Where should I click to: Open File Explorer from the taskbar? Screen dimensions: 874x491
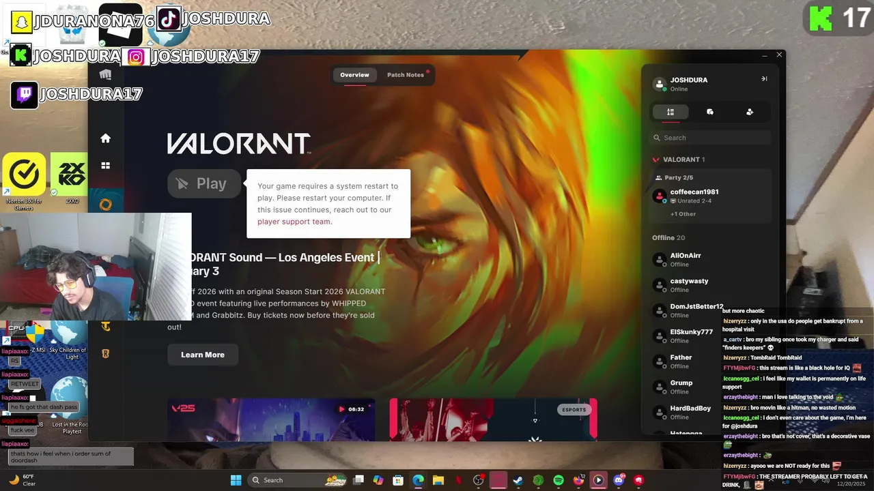coord(438,480)
